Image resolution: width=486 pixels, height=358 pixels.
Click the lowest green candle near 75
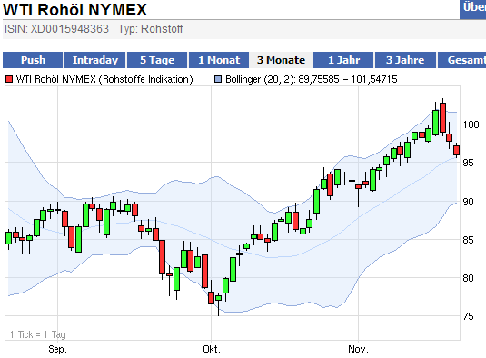[x=219, y=298]
